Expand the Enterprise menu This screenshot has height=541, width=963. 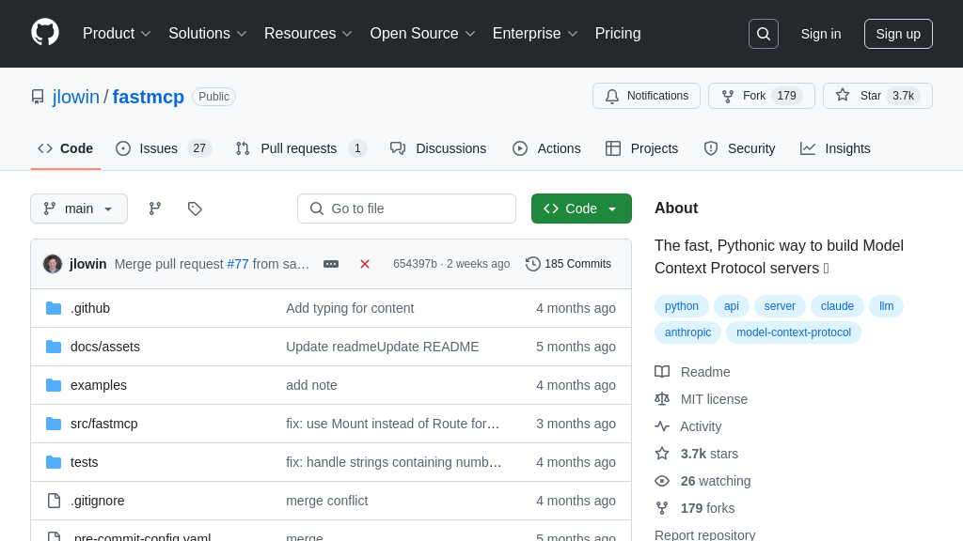535,34
